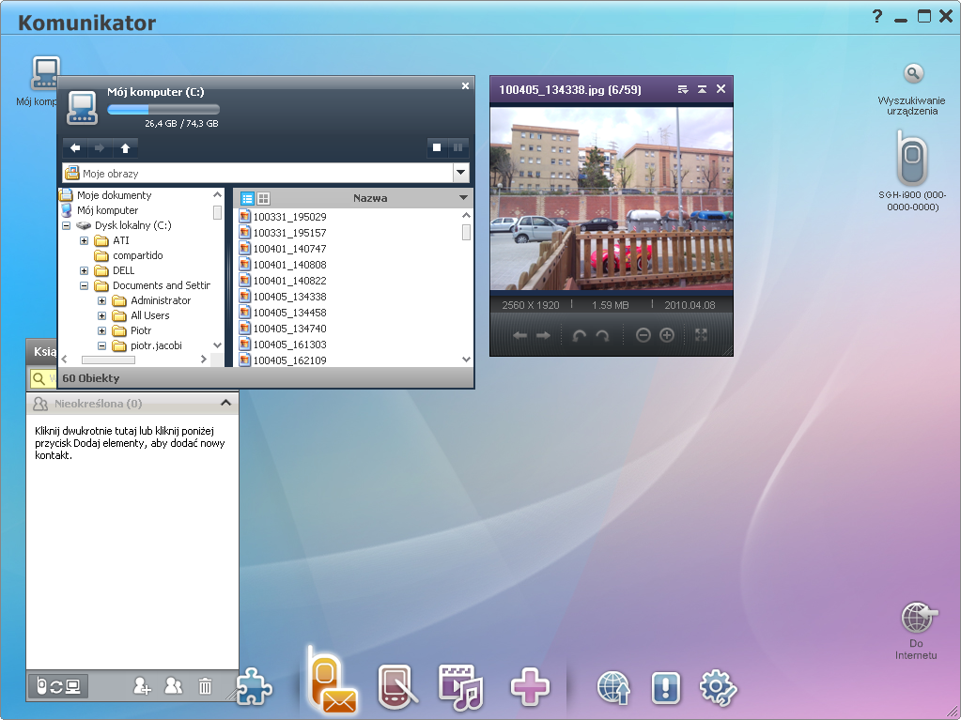The image size is (961, 720).
Task: Select Moje dokumenty in folder tree
Action: [x=114, y=195]
